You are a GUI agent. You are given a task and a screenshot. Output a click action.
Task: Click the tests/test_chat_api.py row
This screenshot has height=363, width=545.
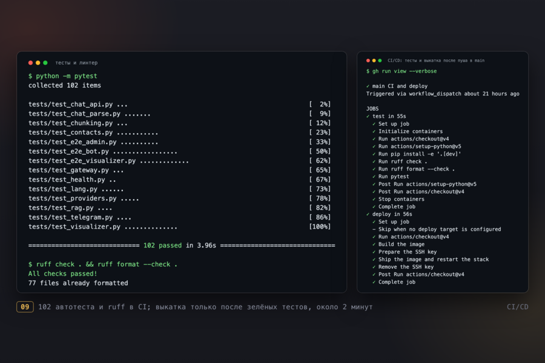coord(179,104)
